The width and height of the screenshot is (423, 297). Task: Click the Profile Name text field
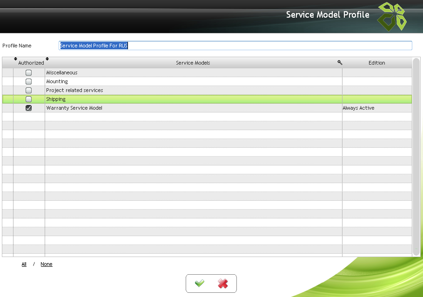pos(235,46)
